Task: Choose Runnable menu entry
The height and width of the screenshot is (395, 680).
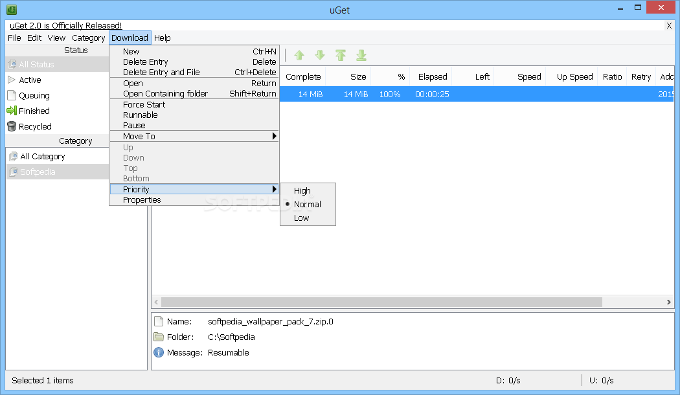Action: click(194, 115)
